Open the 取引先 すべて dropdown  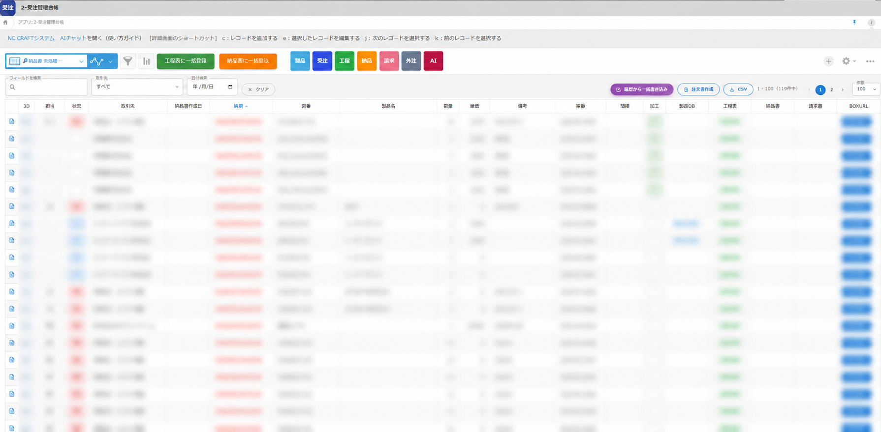pyautogui.click(x=137, y=87)
